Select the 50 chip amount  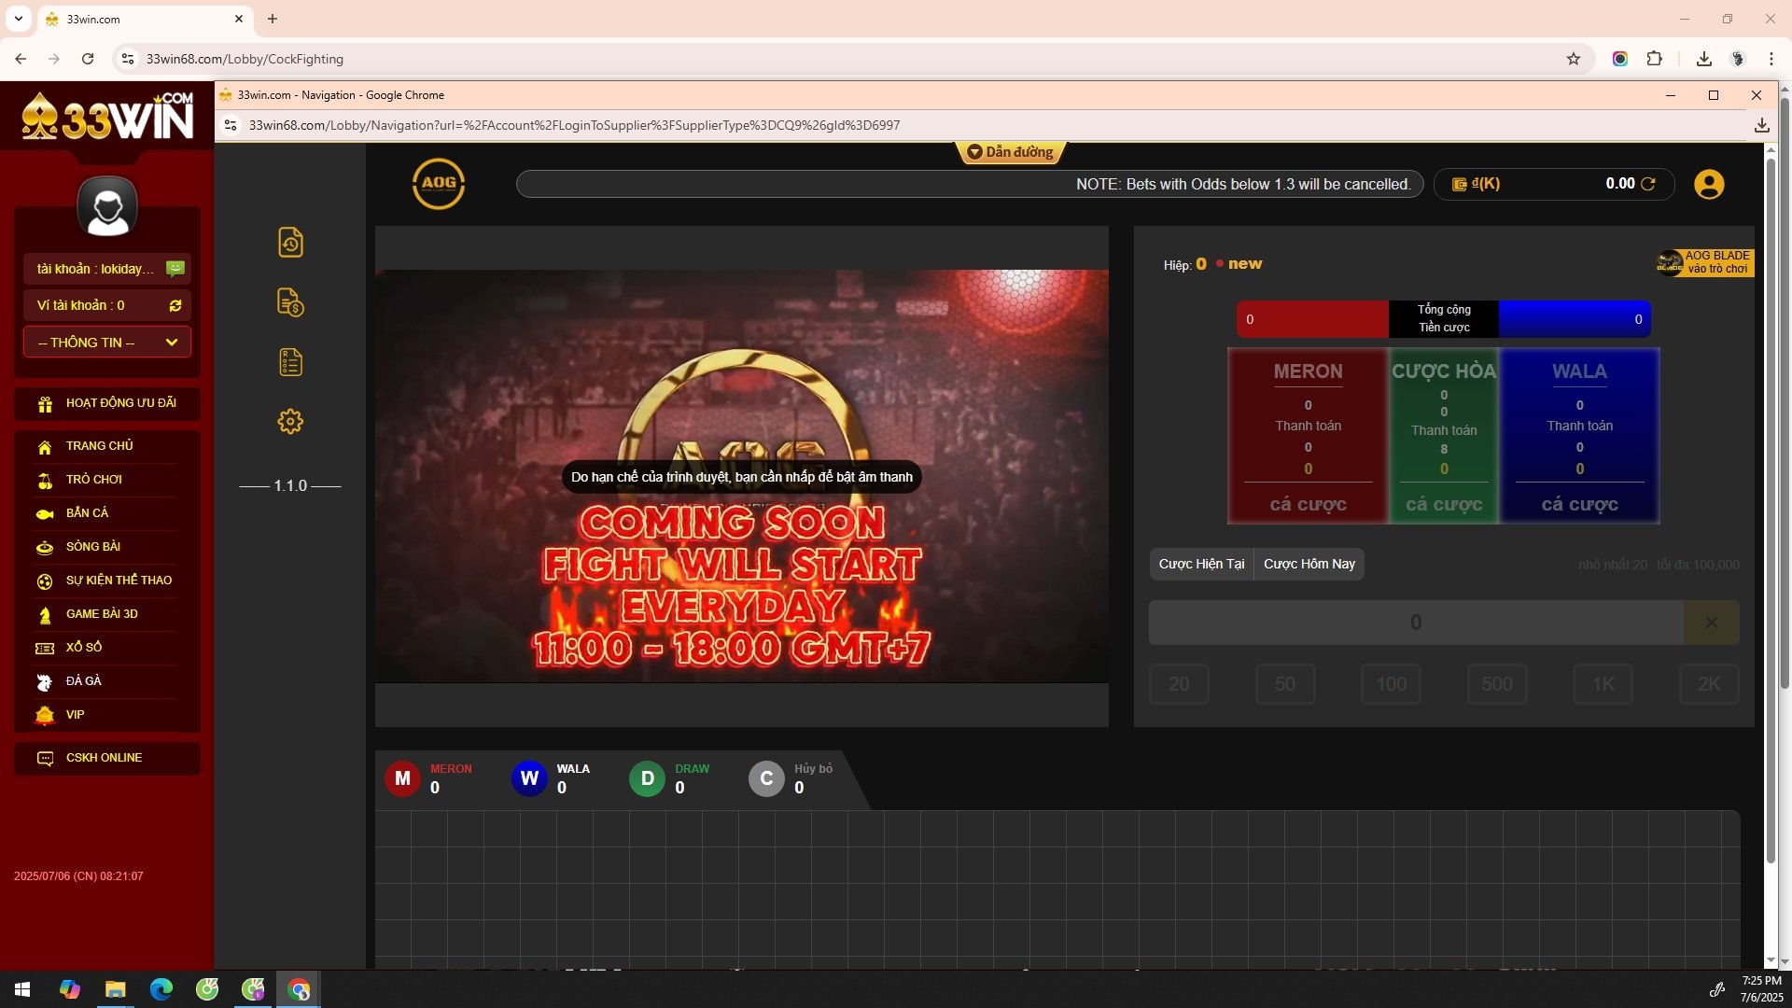point(1285,684)
